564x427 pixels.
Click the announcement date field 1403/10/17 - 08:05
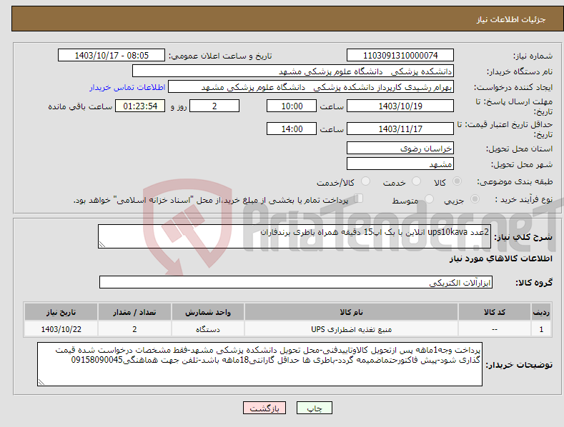click(112, 56)
